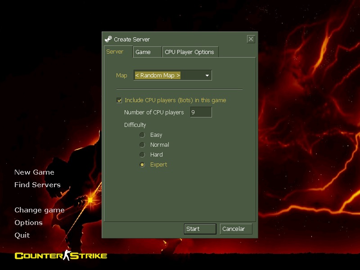Select Quit in main menu
The width and height of the screenshot is (360, 270).
[x=22, y=235]
